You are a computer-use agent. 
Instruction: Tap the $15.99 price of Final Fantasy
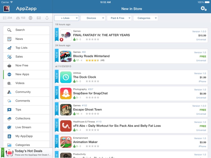pos(202,36)
